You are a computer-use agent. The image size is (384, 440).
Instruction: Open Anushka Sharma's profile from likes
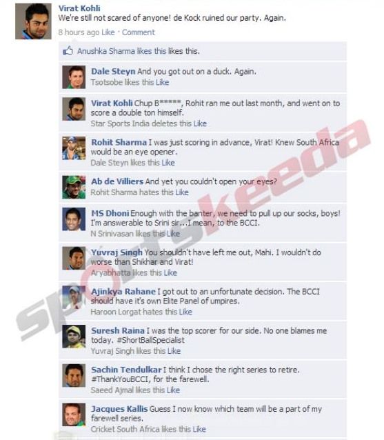[x=106, y=51]
